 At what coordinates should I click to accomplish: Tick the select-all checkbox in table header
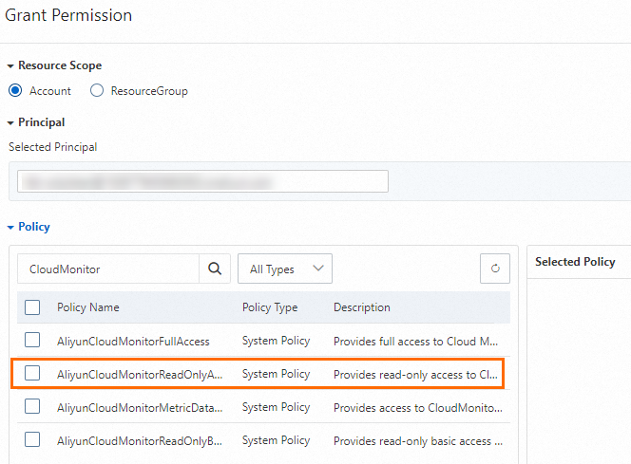(32, 307)
